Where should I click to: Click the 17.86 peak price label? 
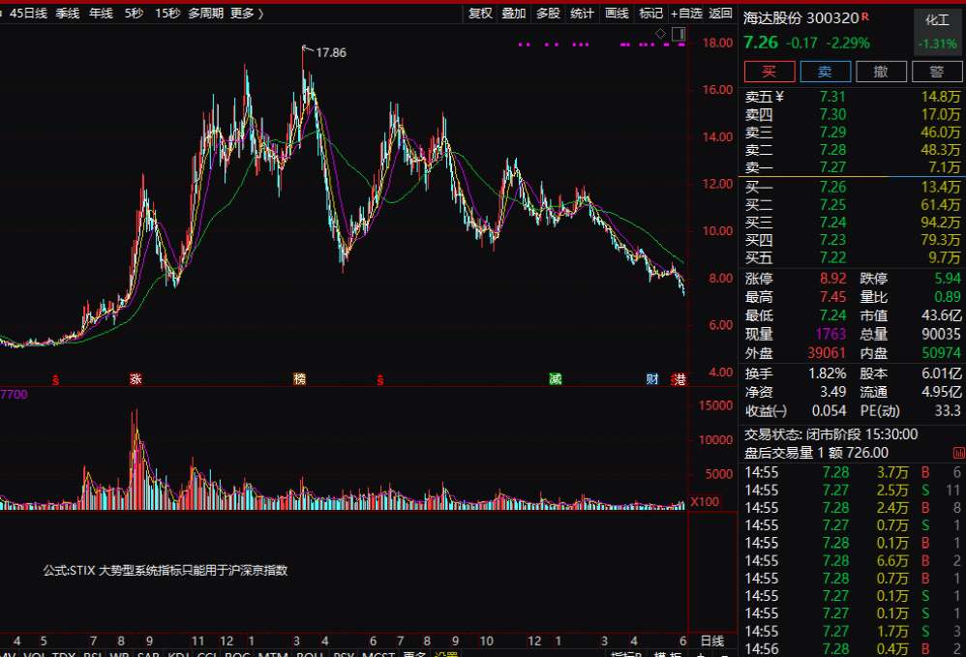pyautogui.click(x=331, y=53)
